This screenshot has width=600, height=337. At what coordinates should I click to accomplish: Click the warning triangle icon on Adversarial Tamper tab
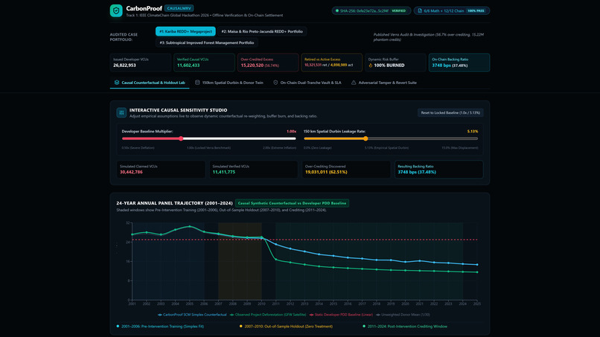tap(354, 83)
